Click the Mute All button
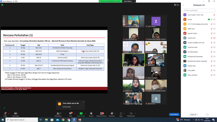The width and height of the screenshot is (217, 122). pos(193,115)
